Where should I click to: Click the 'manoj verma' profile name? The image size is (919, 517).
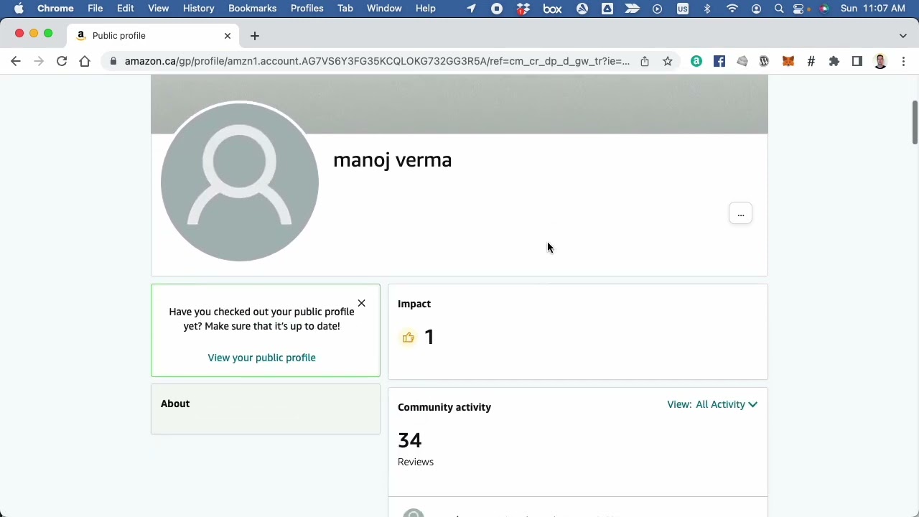pos(392,160)
